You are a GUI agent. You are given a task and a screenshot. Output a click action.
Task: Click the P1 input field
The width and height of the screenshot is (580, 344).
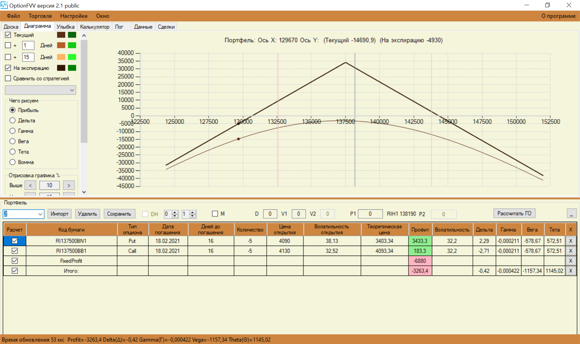click(x=370, y=214)
